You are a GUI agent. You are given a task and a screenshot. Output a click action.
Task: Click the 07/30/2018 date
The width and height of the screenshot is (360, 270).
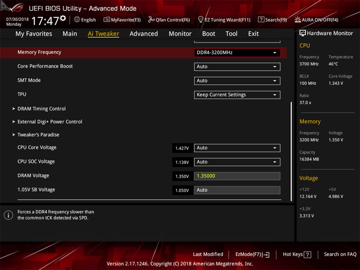point(17,19)
